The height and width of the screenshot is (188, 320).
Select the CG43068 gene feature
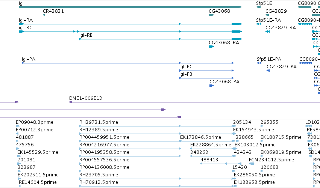211,15
